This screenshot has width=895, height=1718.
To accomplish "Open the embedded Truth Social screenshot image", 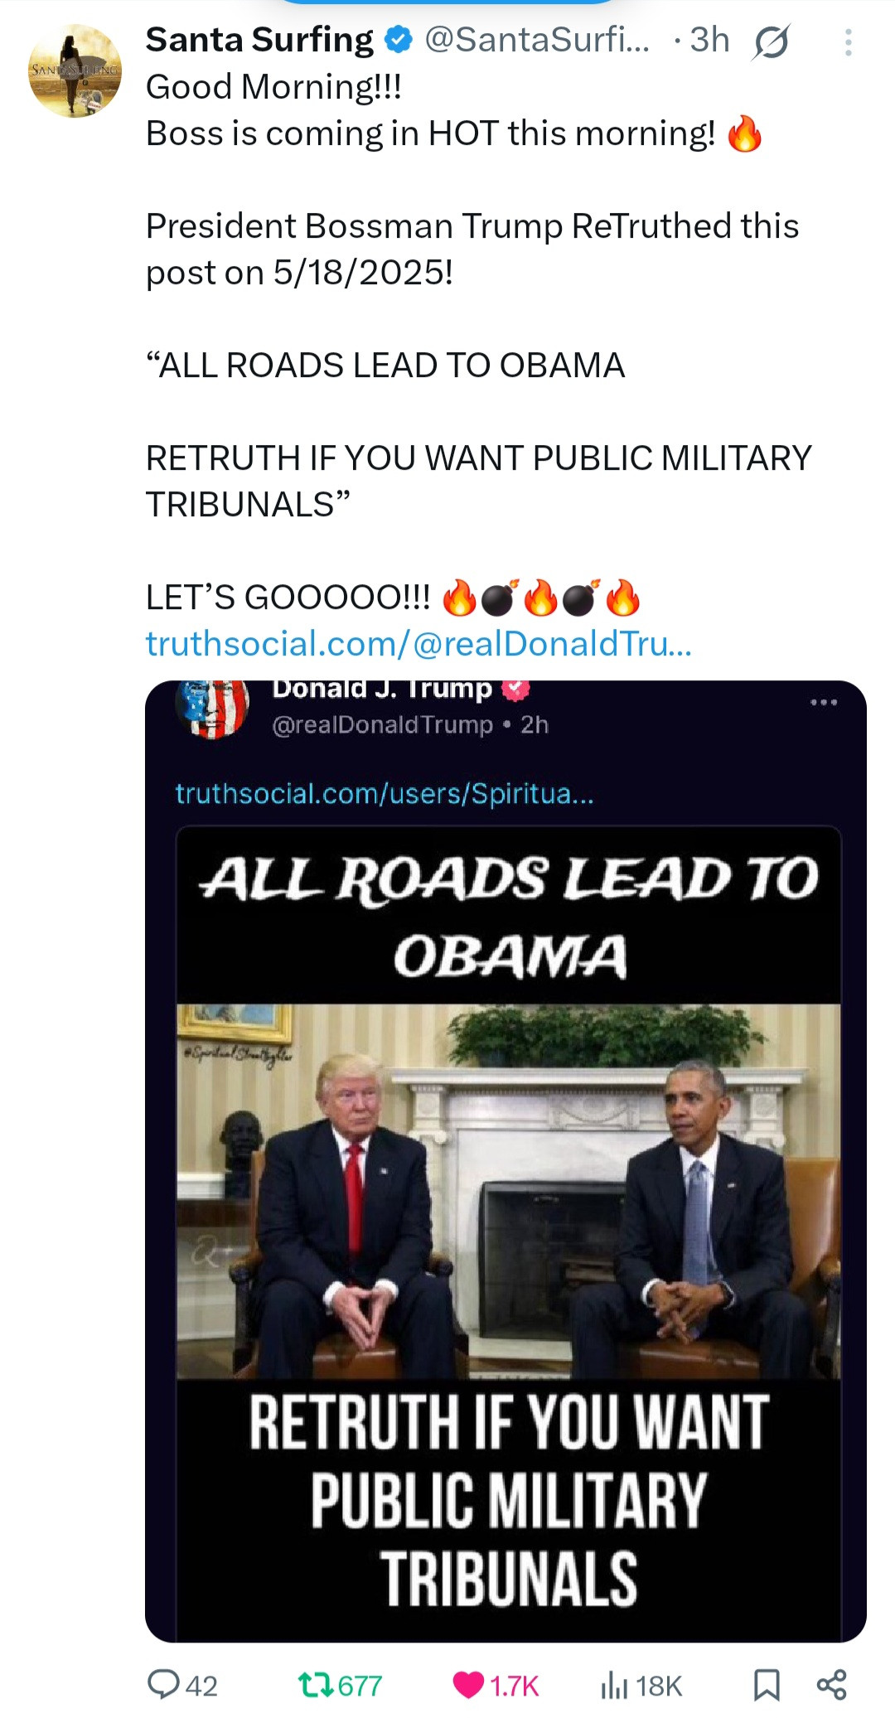I will pyautogui.click(x=506, y=1161).
